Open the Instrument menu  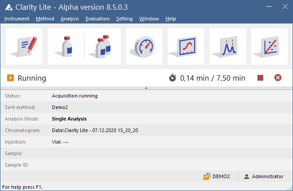click(17, 19)
